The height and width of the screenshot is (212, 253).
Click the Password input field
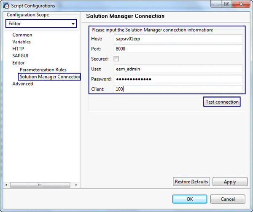coord(178,79)
